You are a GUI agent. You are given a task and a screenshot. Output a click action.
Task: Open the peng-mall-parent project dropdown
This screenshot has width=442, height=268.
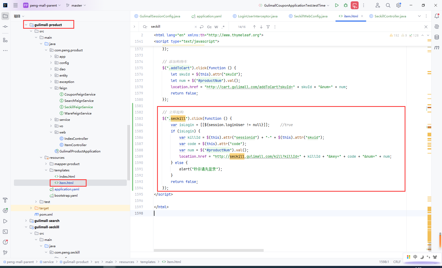pos(42,5)
